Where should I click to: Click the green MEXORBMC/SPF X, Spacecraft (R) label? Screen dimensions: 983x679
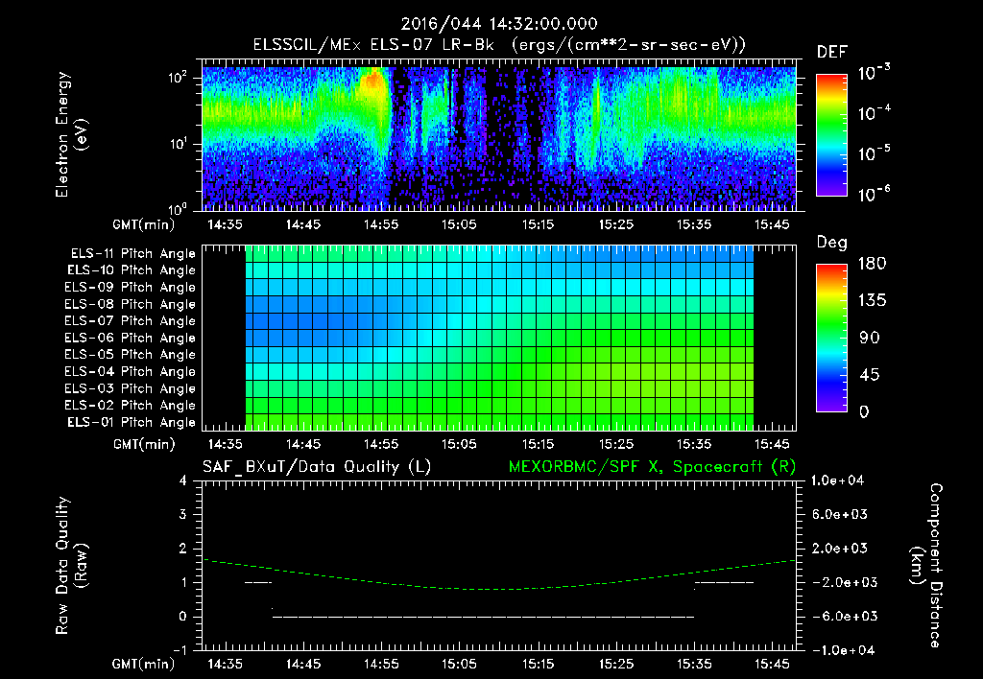point(652,467)
